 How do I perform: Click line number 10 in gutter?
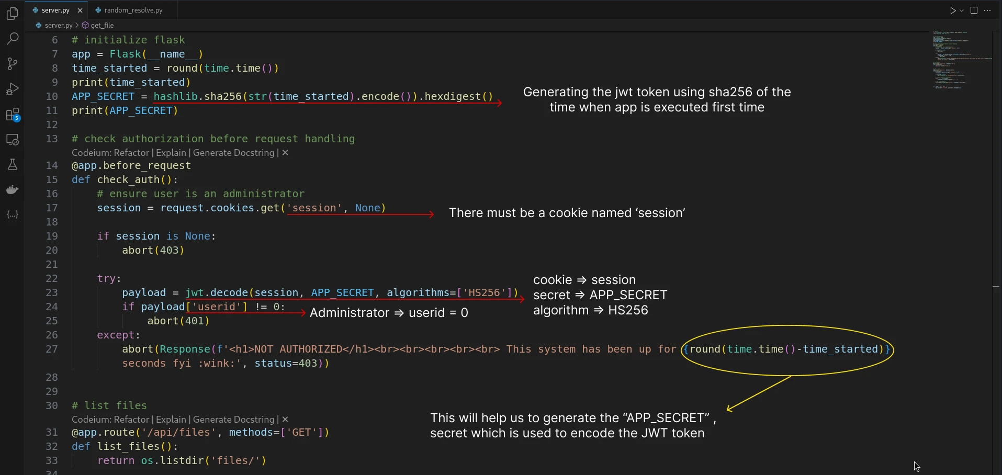coord(52,96)
